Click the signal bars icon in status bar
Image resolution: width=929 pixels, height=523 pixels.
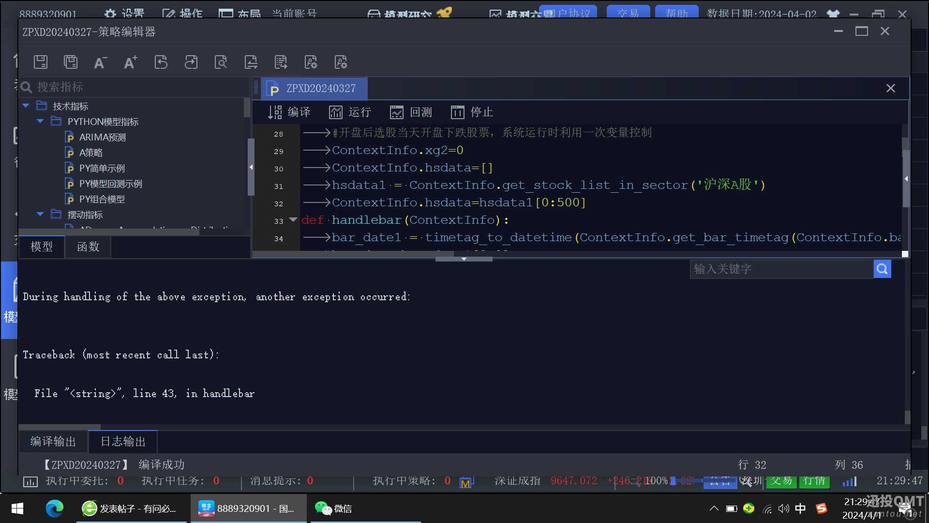pyautogui.click(x=850, y=481)
